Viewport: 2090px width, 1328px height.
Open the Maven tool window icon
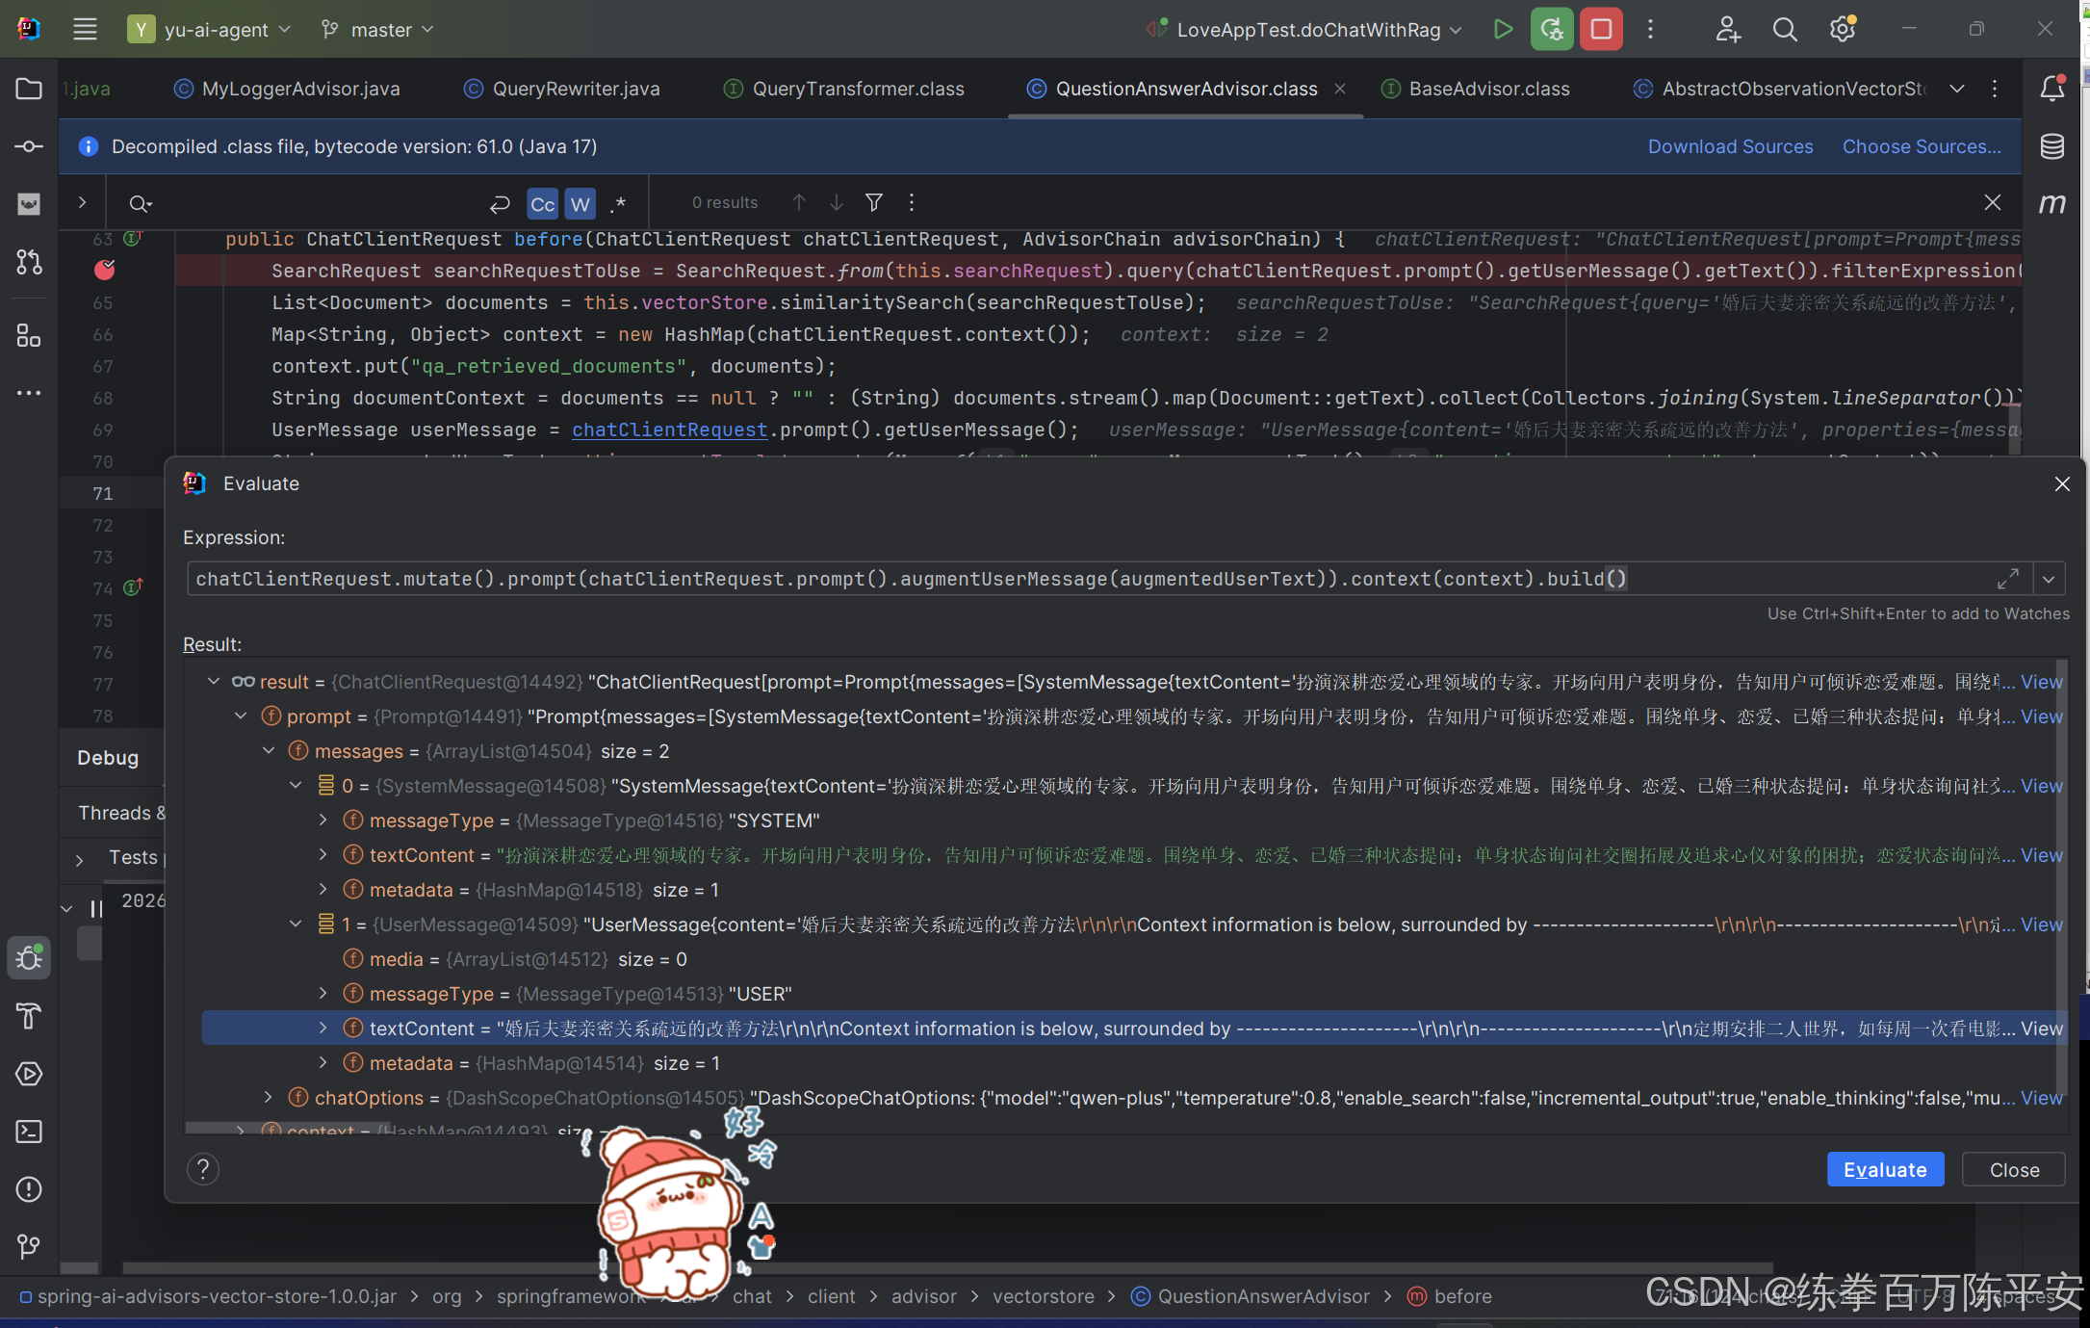[x=2051, y=203]
